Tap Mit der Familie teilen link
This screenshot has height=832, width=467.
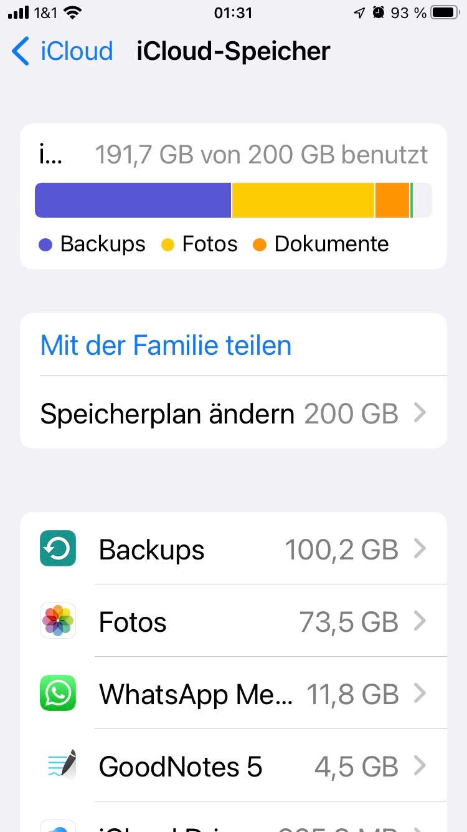(166, 345)
